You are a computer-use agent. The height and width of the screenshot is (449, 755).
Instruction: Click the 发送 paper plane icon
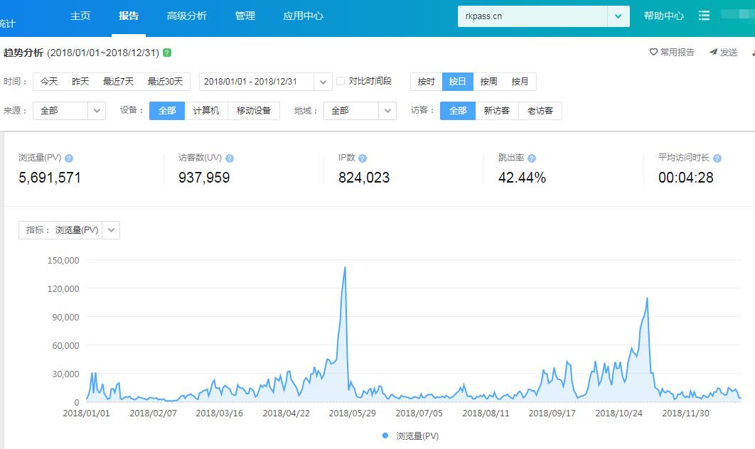click(x=713, y=53)
